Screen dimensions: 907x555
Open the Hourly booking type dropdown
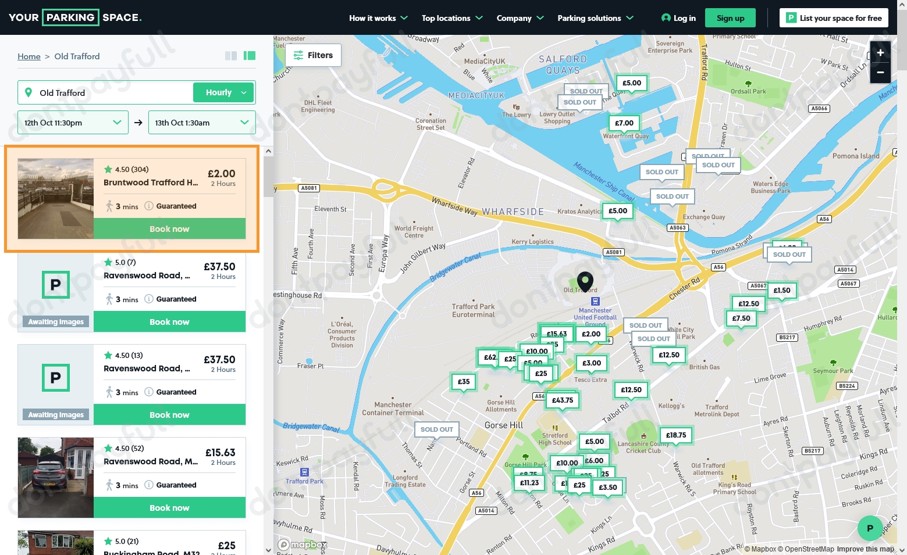pyautogui.click(x=224, y=92)
